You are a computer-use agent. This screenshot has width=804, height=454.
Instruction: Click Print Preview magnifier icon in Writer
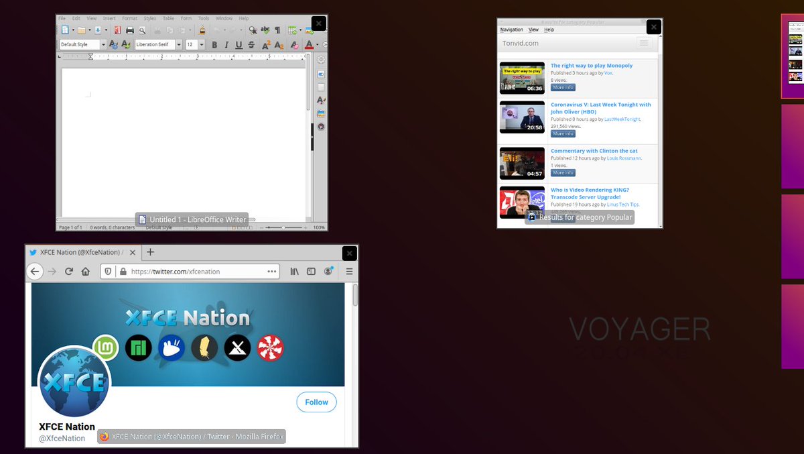click(x=142, y=30)
